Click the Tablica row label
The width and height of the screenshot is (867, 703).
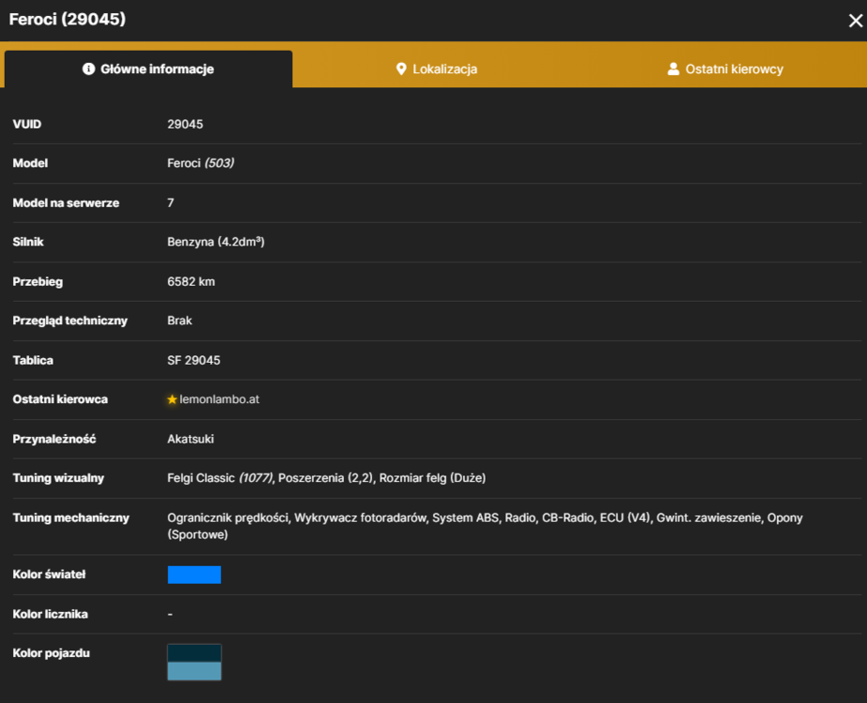pyautogui.click(x=33, y=361)
